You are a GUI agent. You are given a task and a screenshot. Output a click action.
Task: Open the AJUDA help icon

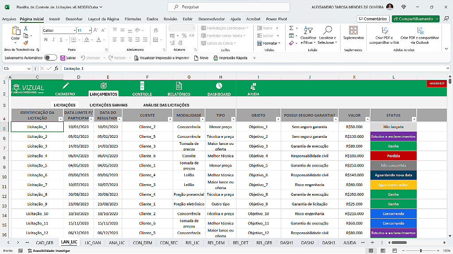click(x=253, y=86)
